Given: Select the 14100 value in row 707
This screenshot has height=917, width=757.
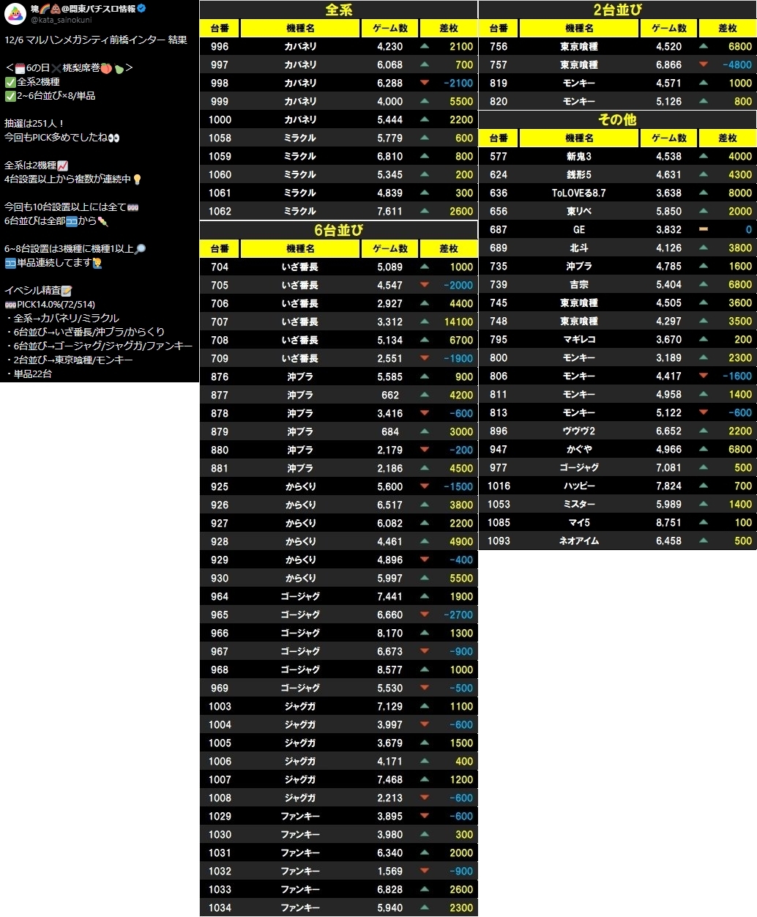Looking at the screenshot, I should pos(458,322).
